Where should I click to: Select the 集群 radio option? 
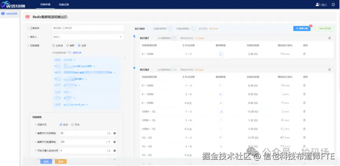tap(70, 45)
